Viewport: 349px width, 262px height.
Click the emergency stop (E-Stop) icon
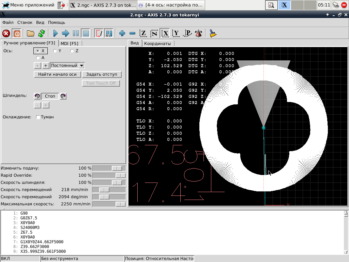pyautogui.click(x=6, y=33)
